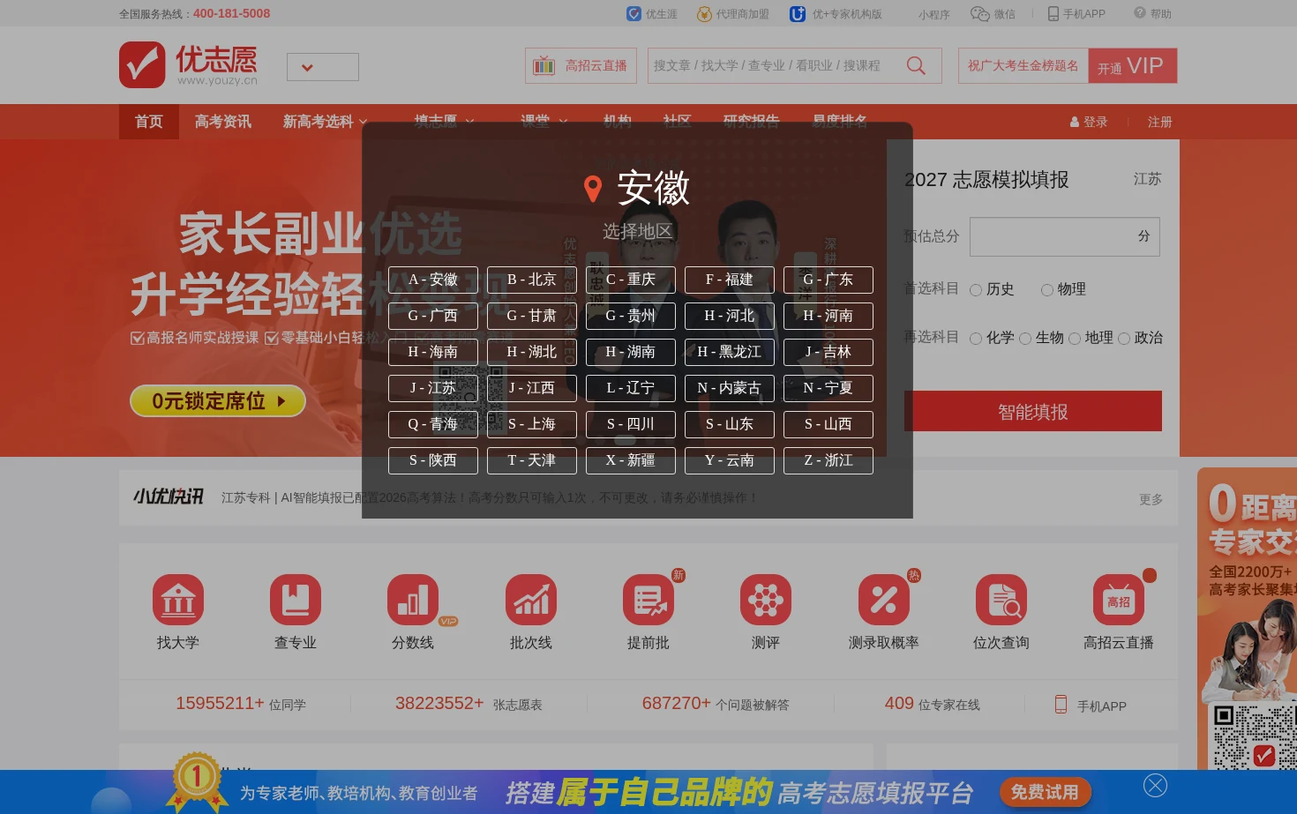Choose J - 江苏 region
Screen dimensions: 1297x814
(433, 388)
